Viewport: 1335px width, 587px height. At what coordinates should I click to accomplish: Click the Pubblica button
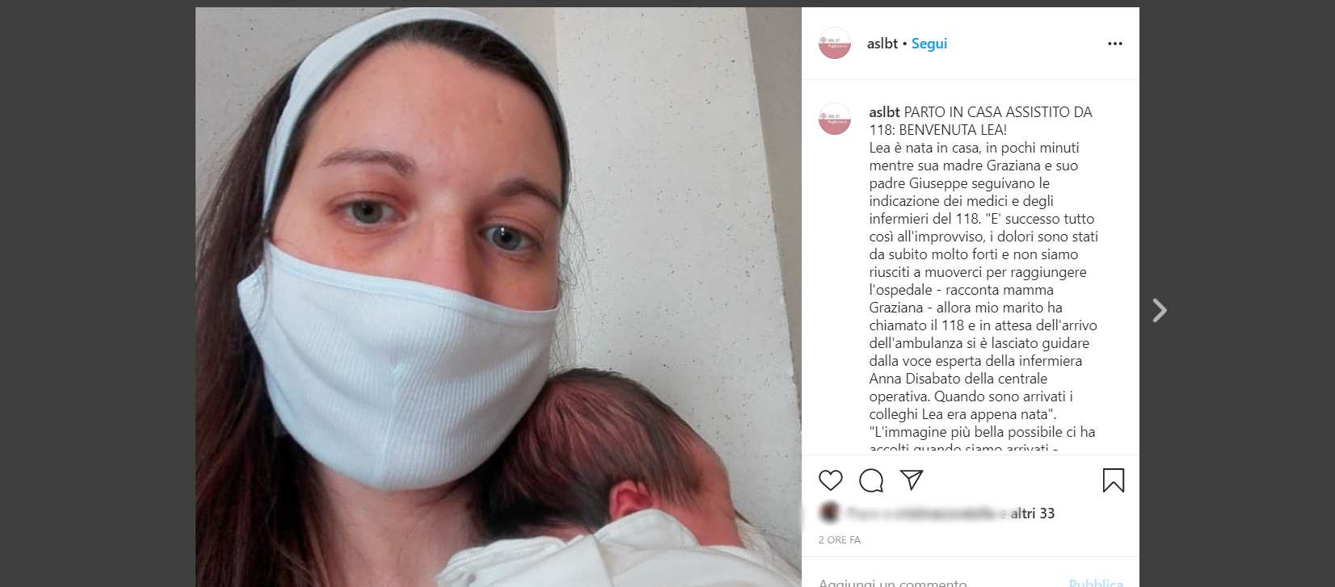(1096, 582)
